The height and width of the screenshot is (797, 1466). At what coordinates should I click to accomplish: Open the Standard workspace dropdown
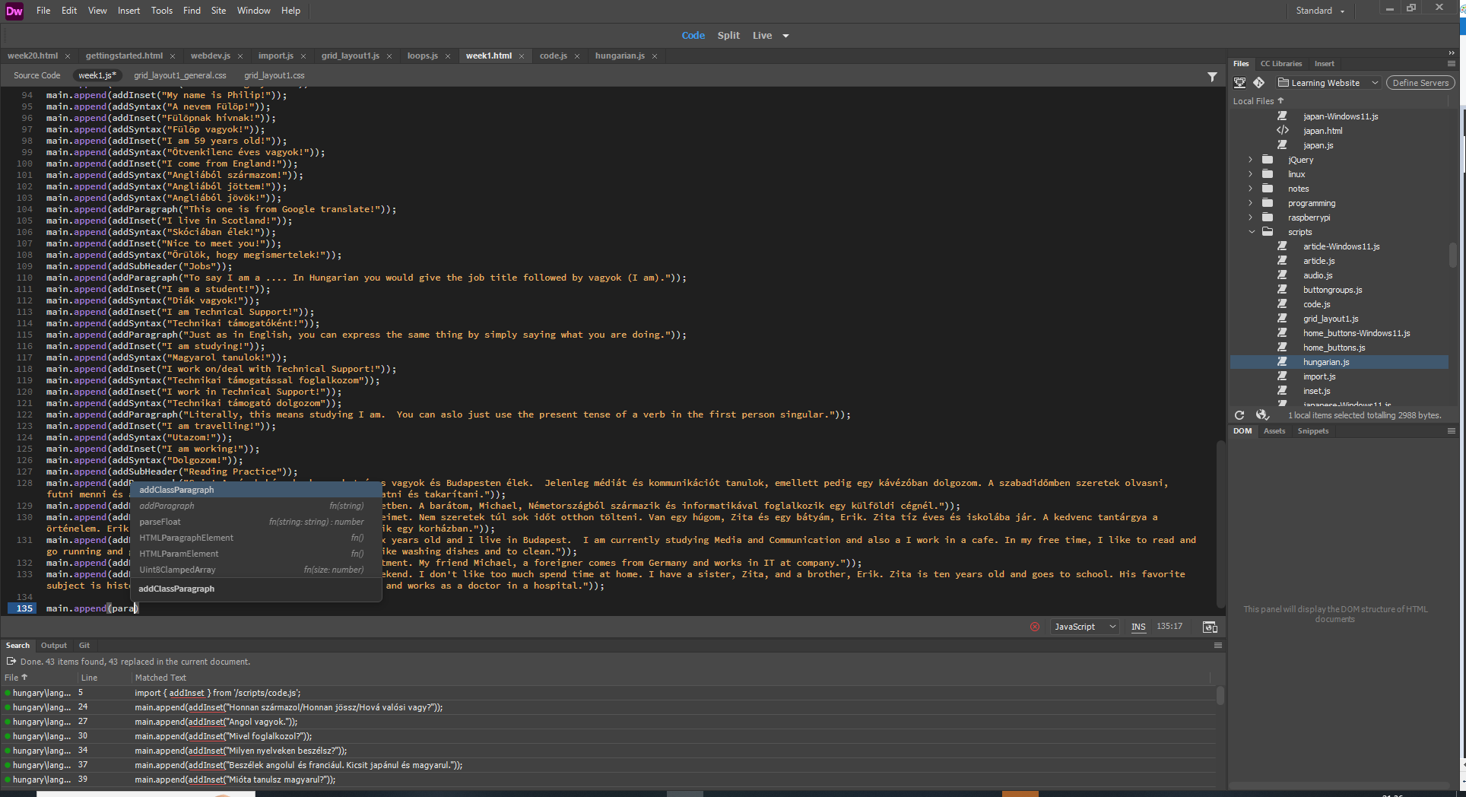click(1321, 11)
